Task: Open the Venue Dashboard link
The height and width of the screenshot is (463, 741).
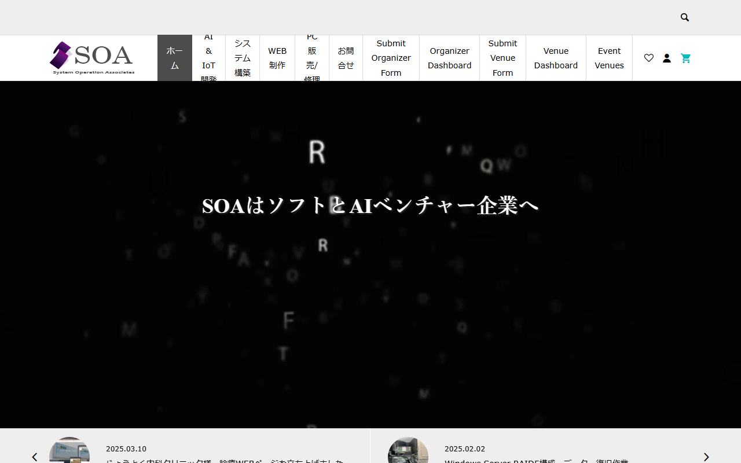Action: [x=556, y=58]
